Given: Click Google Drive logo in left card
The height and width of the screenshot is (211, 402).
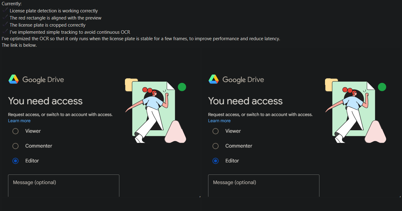Looking at the screenshot, I should tap(36, 80).
